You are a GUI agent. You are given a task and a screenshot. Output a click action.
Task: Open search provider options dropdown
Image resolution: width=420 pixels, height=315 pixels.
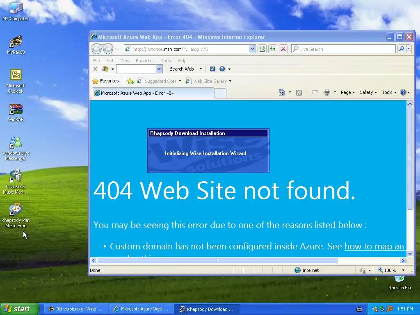[409, 49]
